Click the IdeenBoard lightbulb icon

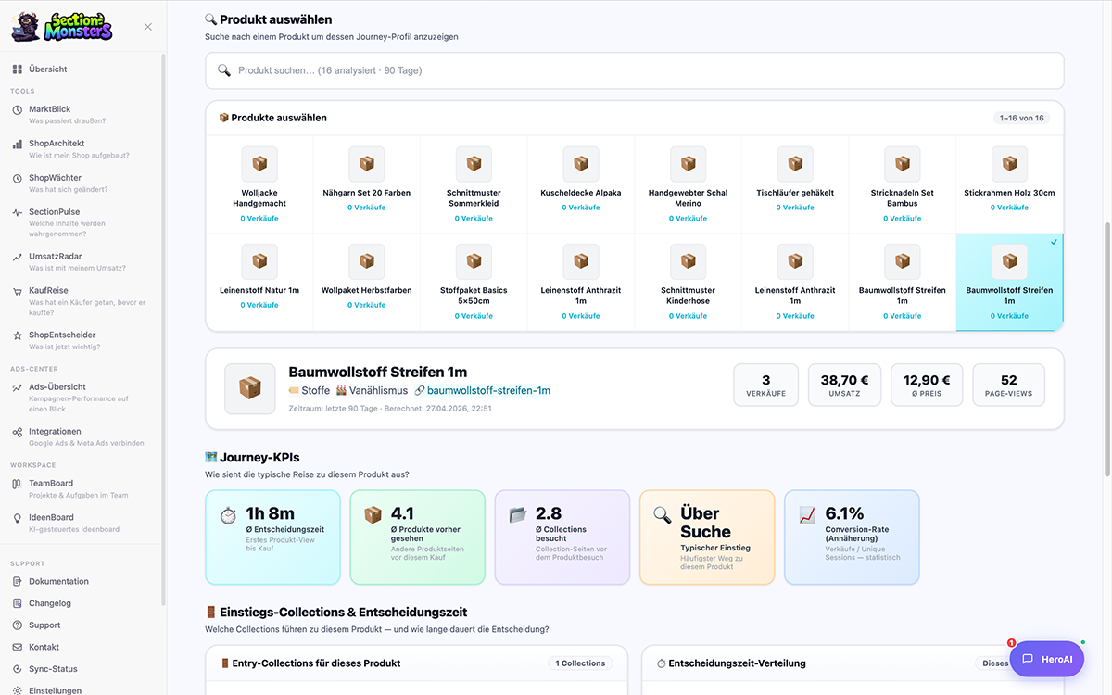(x=18, y=518)
